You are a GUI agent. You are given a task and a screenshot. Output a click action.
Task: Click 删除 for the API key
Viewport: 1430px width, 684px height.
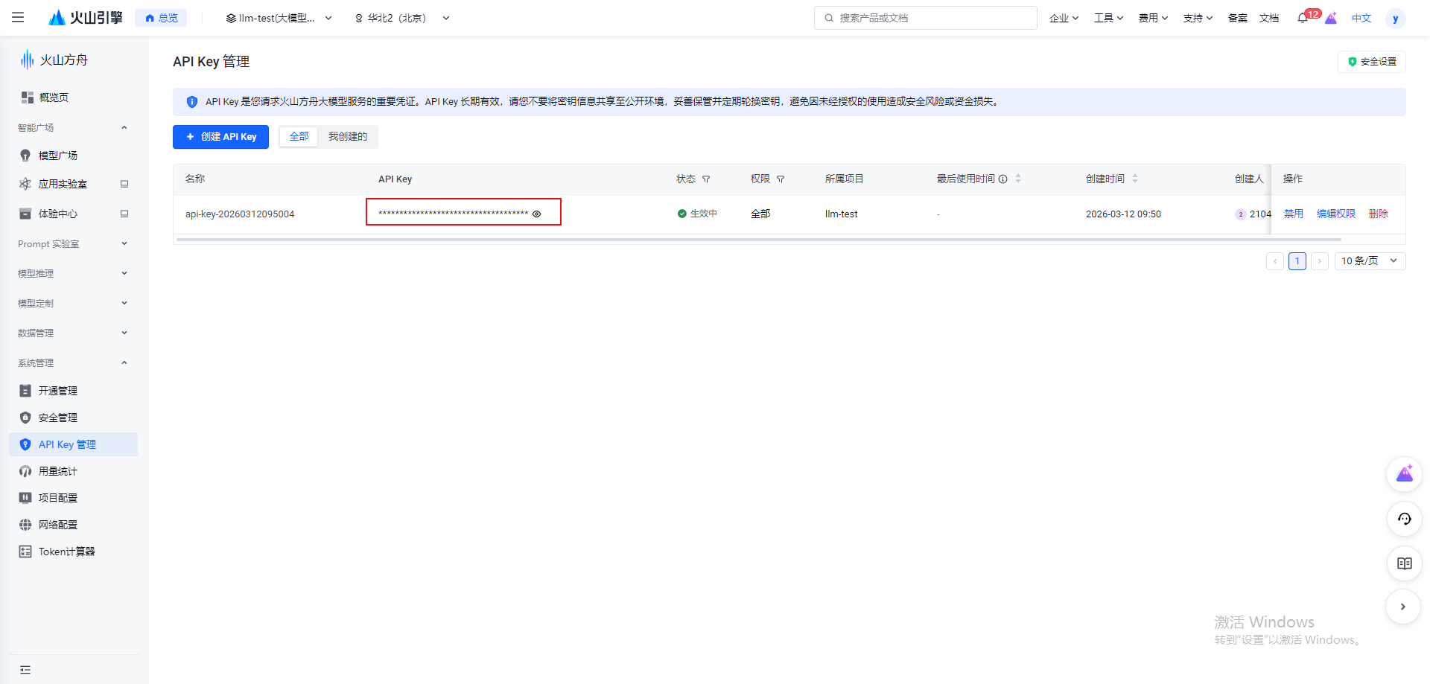[1378, 214]
